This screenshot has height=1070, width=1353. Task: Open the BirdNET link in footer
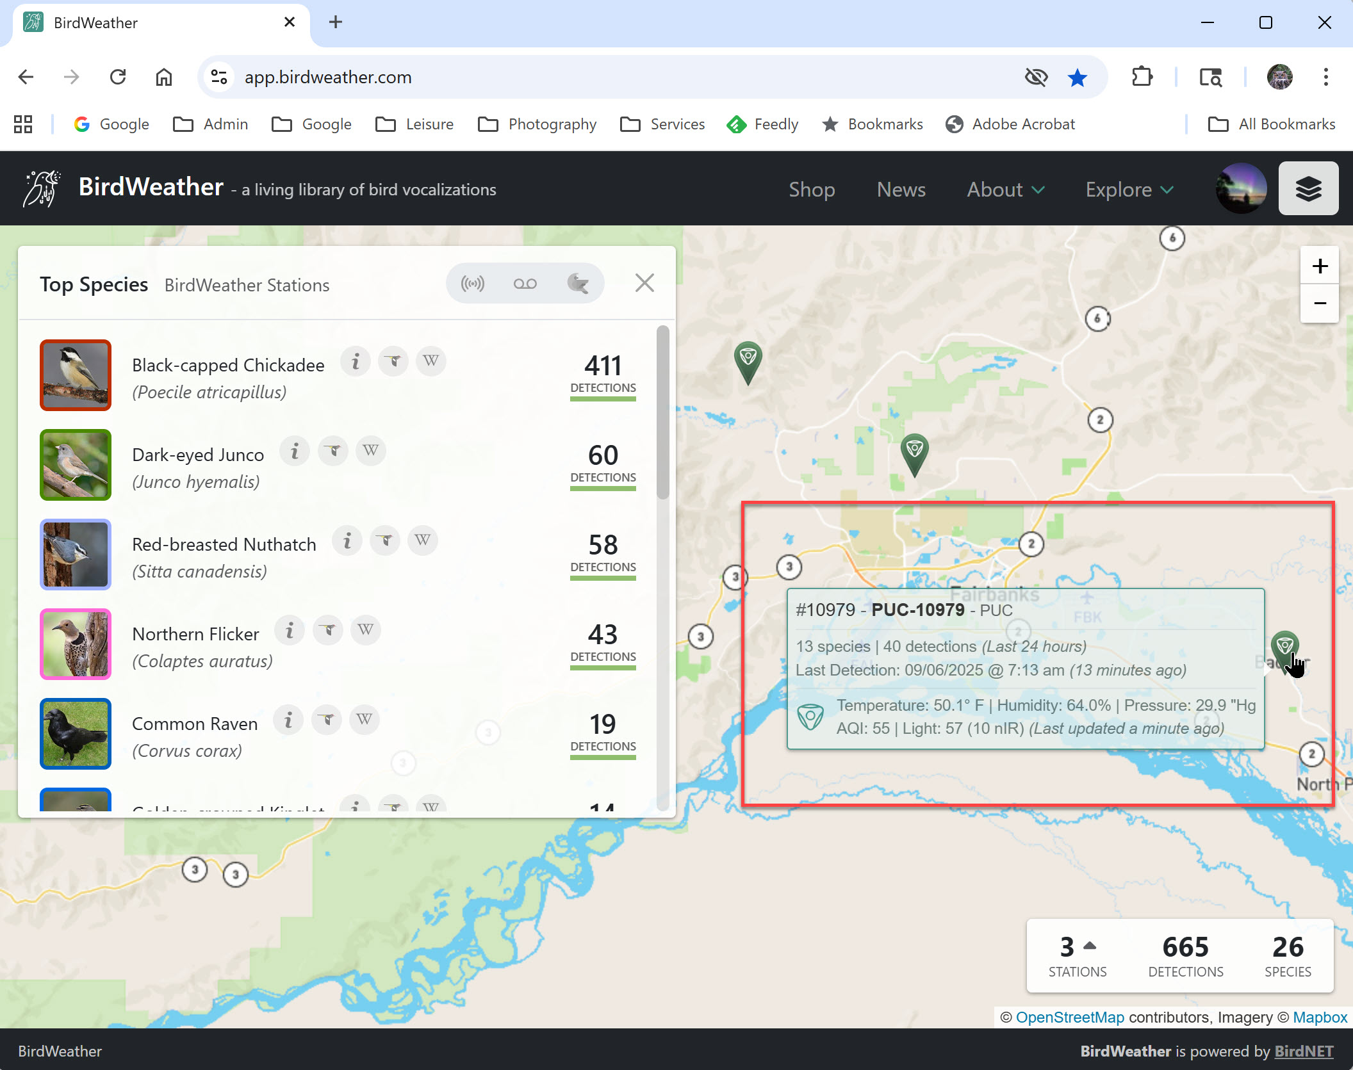[x=1303, y=1051]
